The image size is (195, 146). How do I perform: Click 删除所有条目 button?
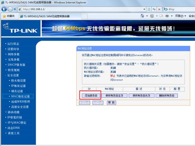[167, 95]
